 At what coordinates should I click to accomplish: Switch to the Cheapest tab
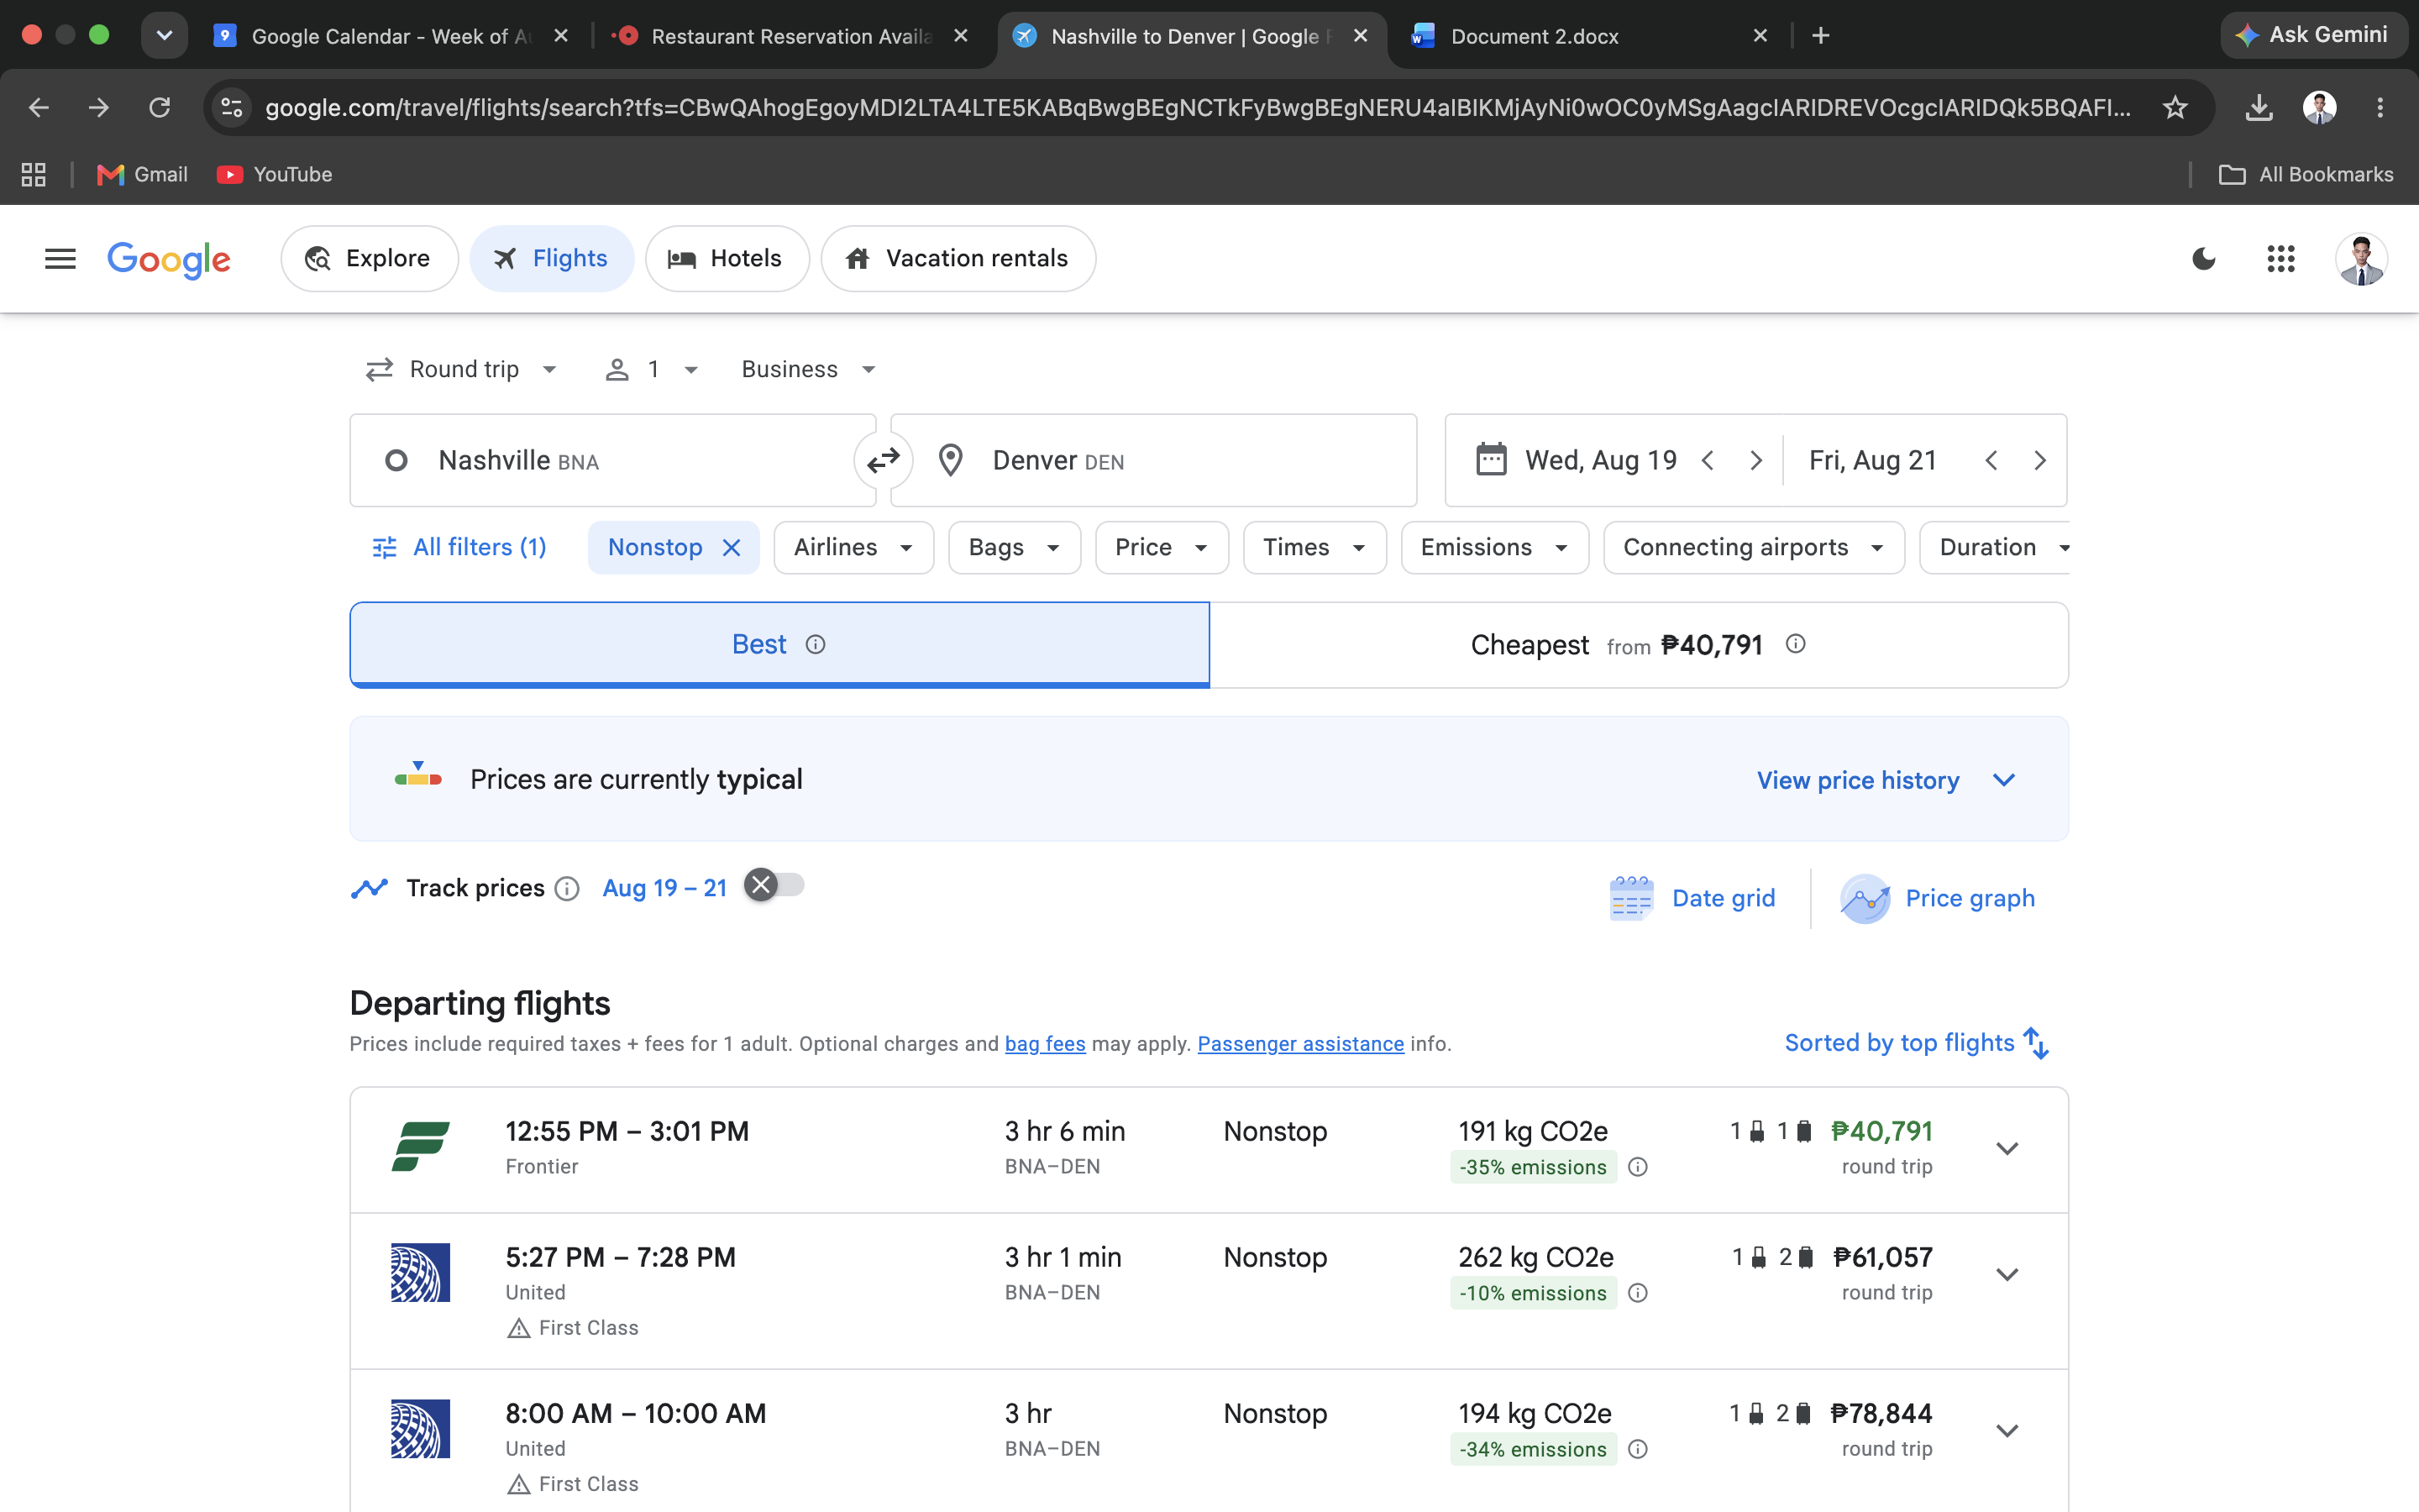pos(1639,645)
